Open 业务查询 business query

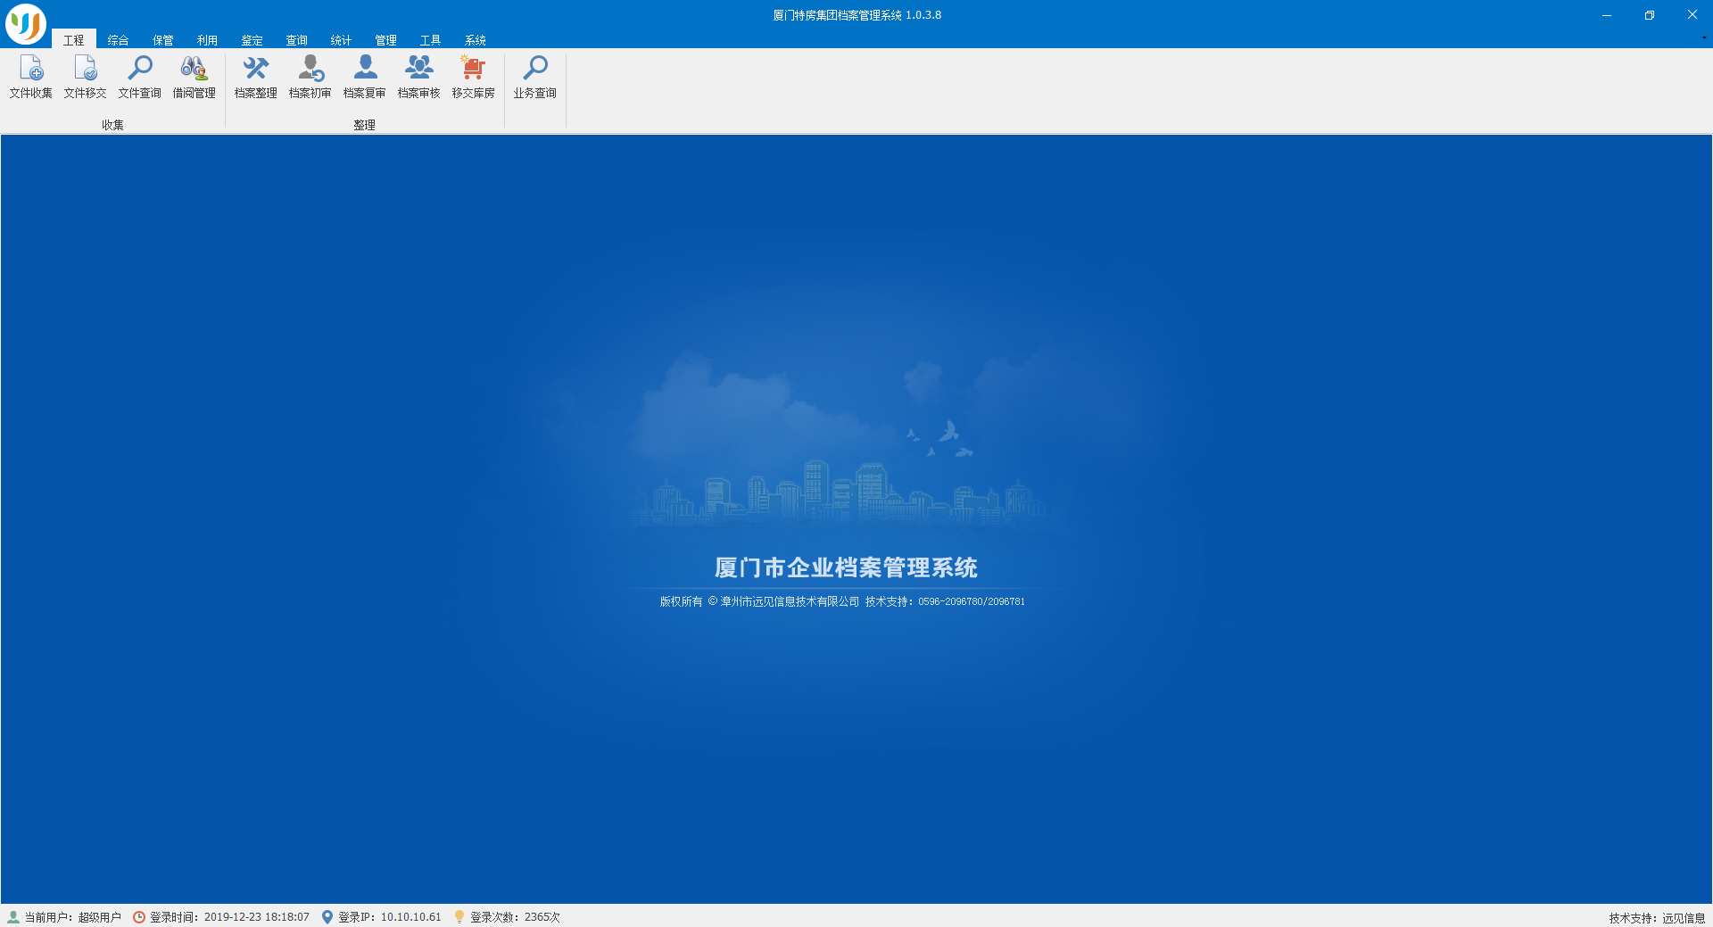pos(535,77)
